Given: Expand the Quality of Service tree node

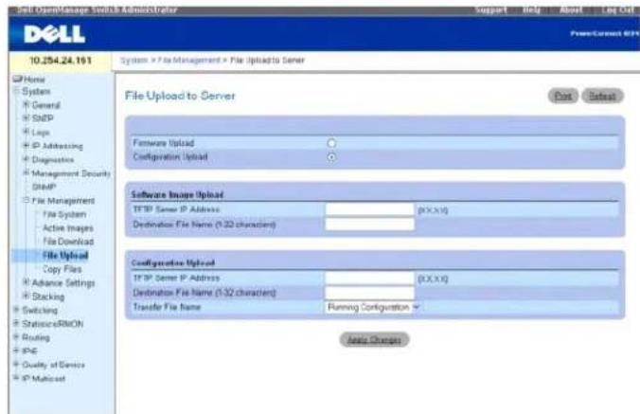Looking at the screenshot, I should click(x=16, y=364).
